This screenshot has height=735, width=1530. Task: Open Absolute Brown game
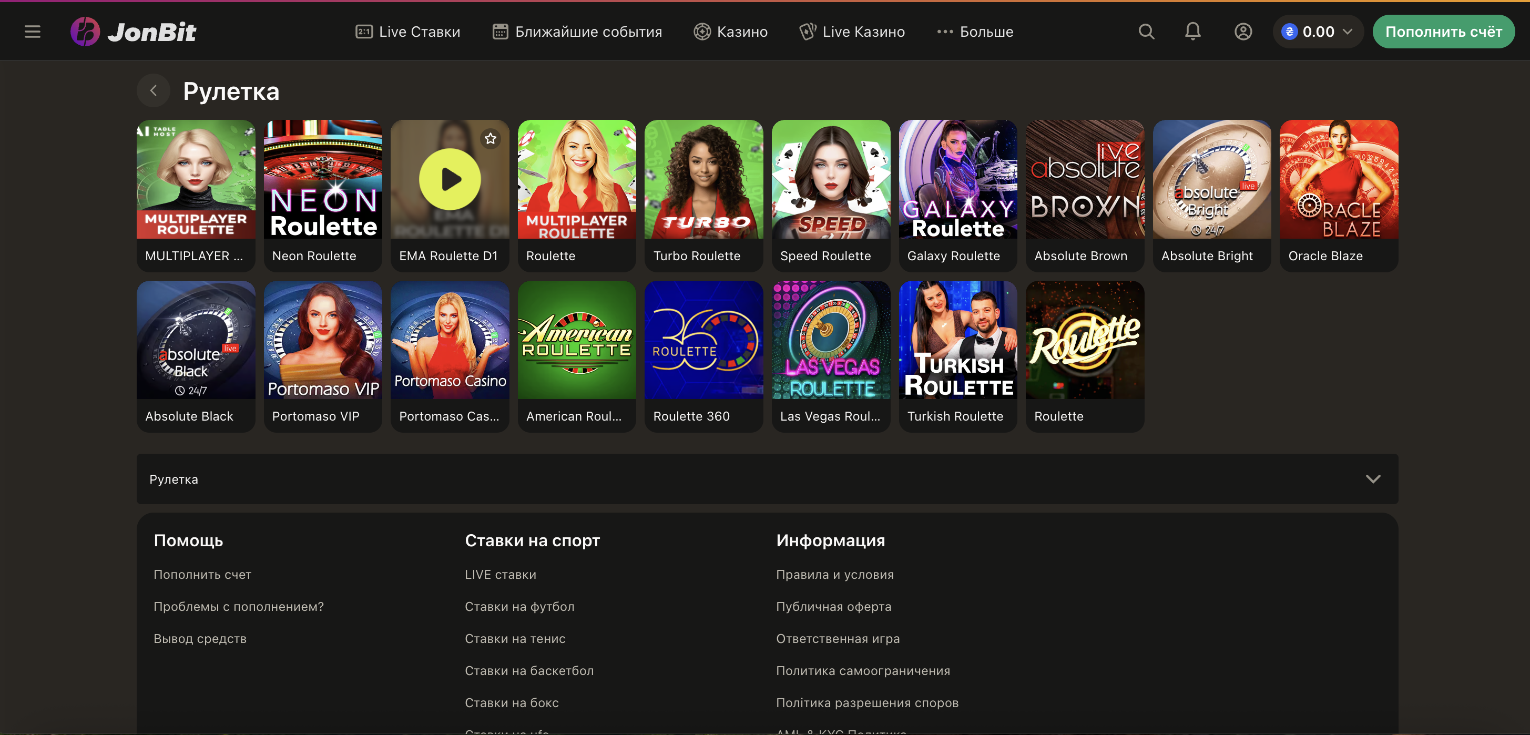[1085, 196]
